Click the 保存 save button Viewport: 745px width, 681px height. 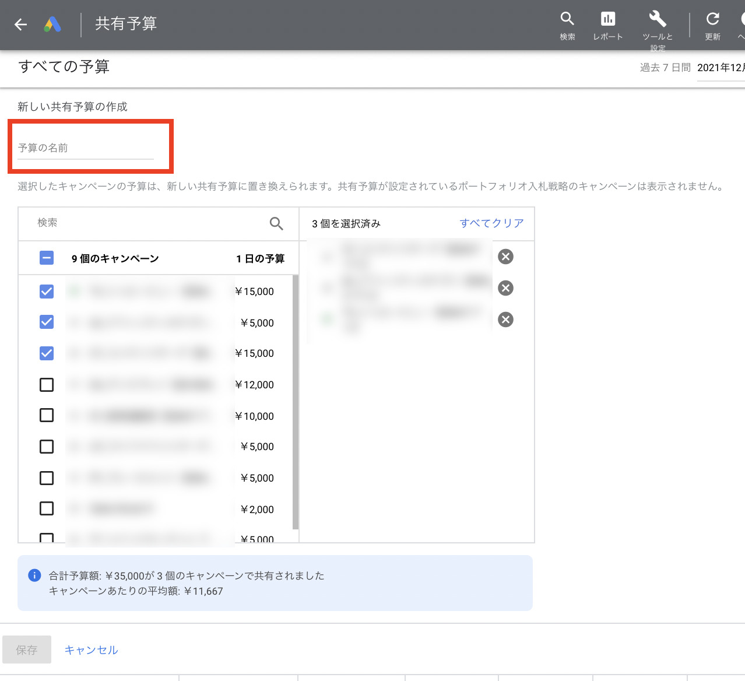coord(27,650)
